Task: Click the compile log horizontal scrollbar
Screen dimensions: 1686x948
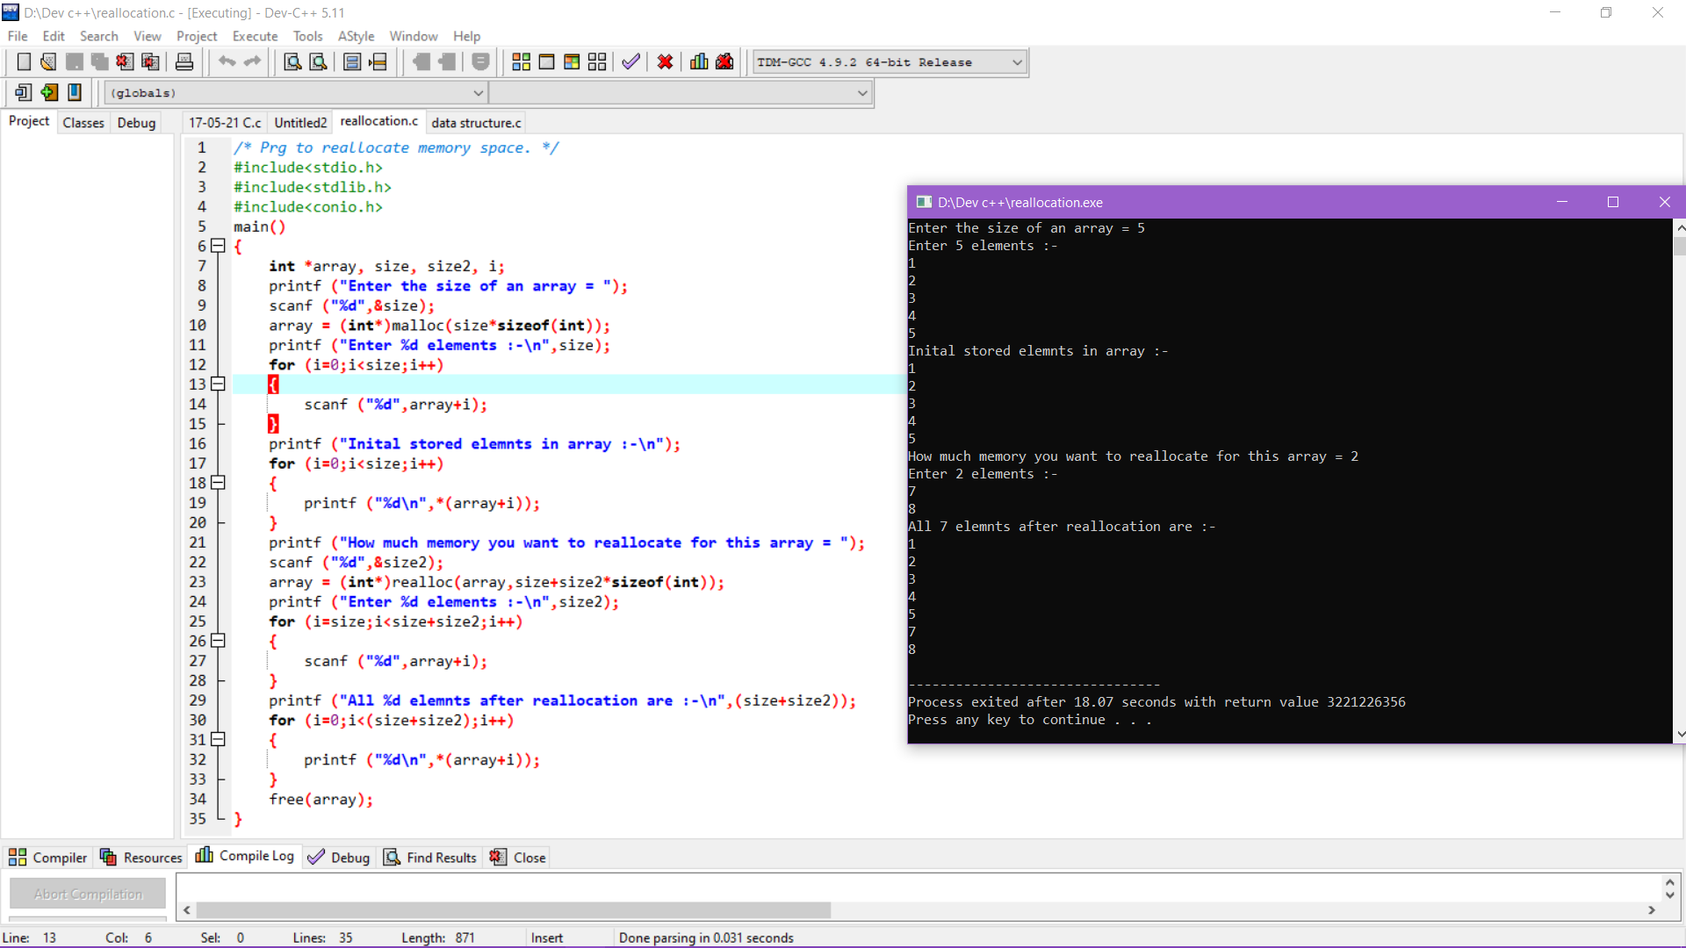Action: (x=514, y=910)
